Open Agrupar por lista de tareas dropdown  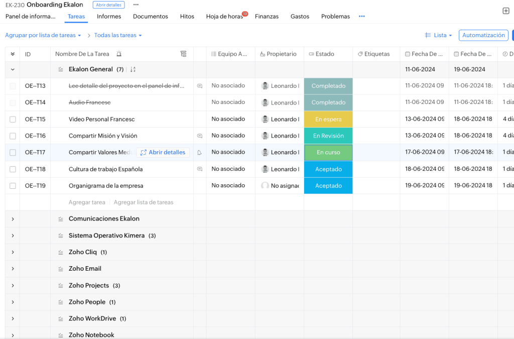click(x=43, y=36)
